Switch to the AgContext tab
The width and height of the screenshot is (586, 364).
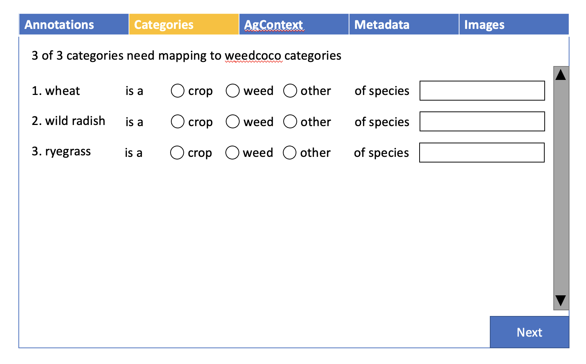pos(273,24)
